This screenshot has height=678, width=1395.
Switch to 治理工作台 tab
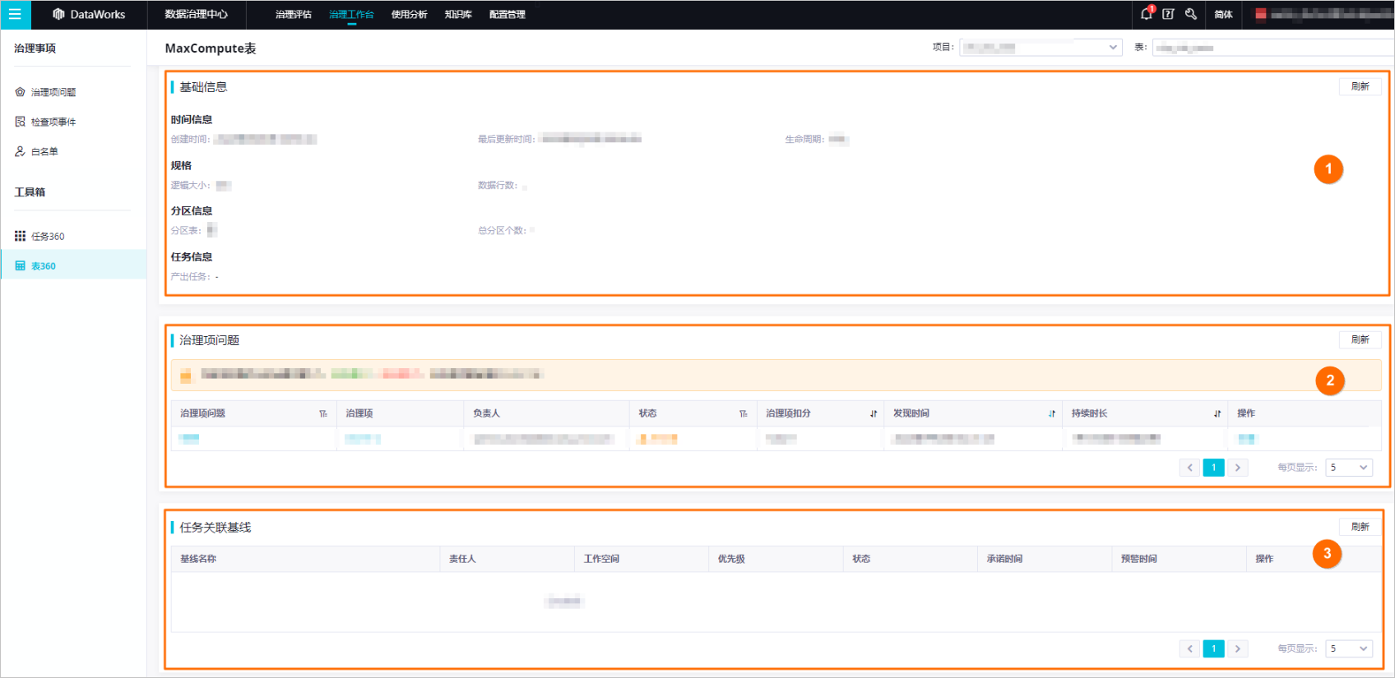coord(351,14)
